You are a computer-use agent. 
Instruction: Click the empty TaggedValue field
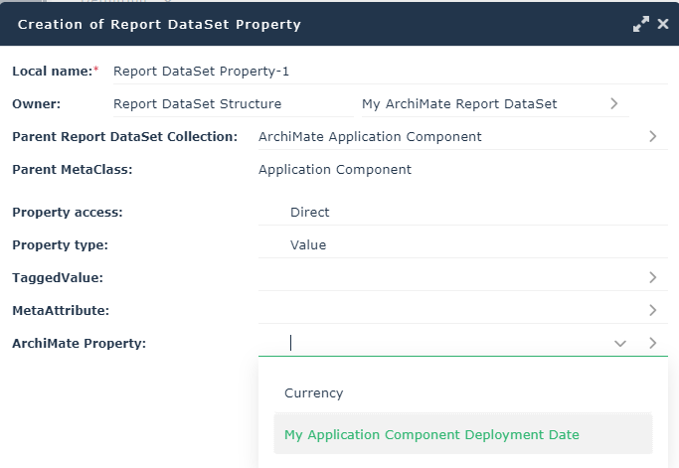tap(447, 278)
